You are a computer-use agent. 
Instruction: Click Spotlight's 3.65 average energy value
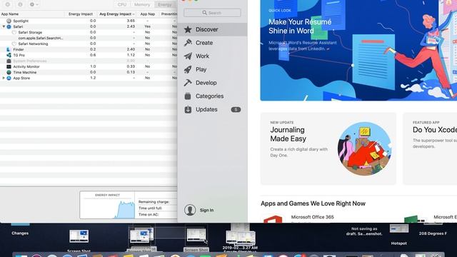[131, 21]
